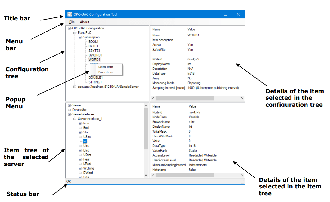Click lower details pane horizontal scrollbar thumb

point(185,175)
